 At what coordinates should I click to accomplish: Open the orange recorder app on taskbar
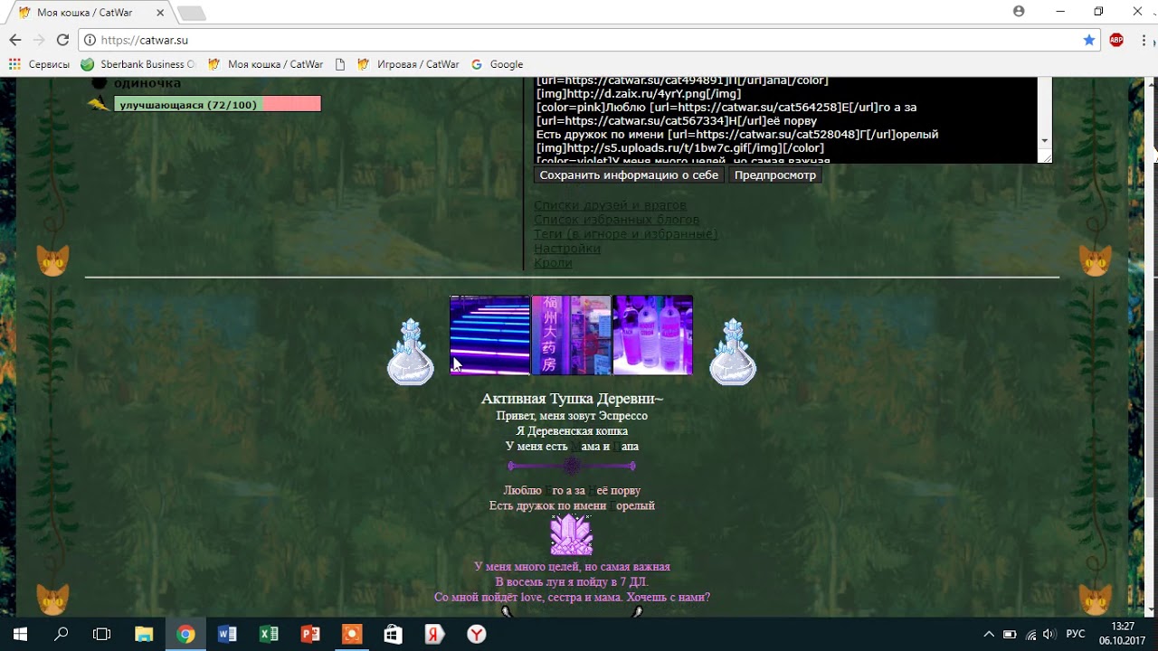pos(352,635)
